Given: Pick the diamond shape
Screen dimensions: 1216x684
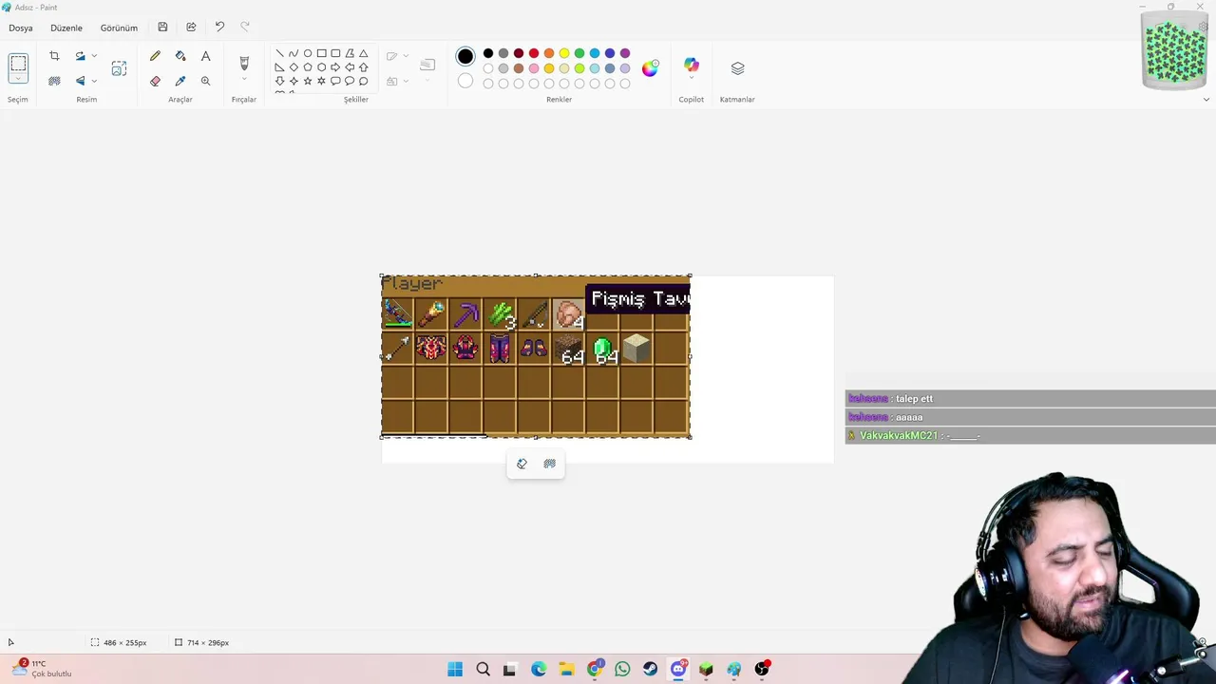Looking at the screenshot, I should [x=294, y=67].
